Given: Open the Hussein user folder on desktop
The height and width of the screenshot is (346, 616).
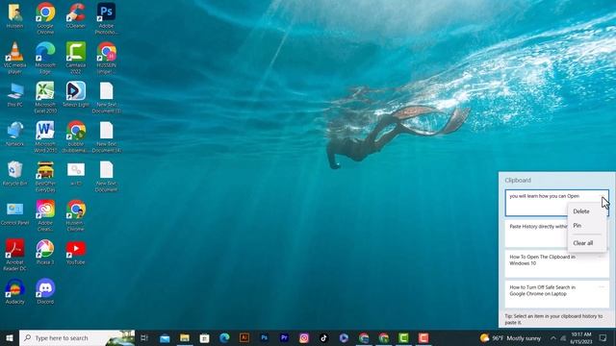Looking at the screenshot, I should 15,16.
